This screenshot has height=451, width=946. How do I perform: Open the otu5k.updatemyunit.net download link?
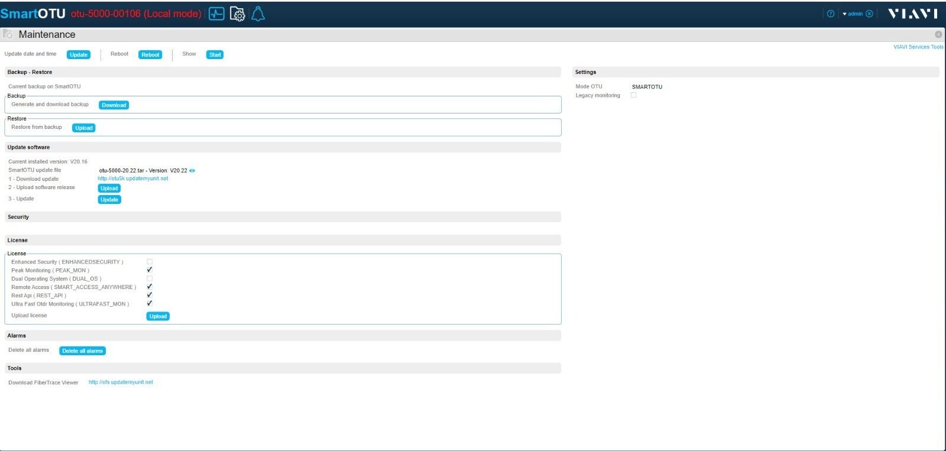coord(133,179)
